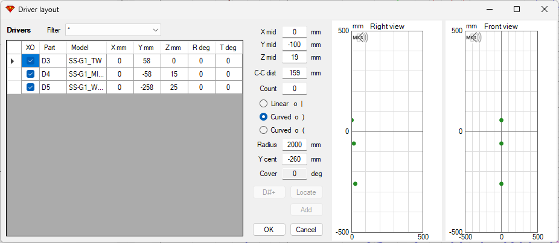Sort by the Part column header

pyautogui.click(x=53, y=48)
